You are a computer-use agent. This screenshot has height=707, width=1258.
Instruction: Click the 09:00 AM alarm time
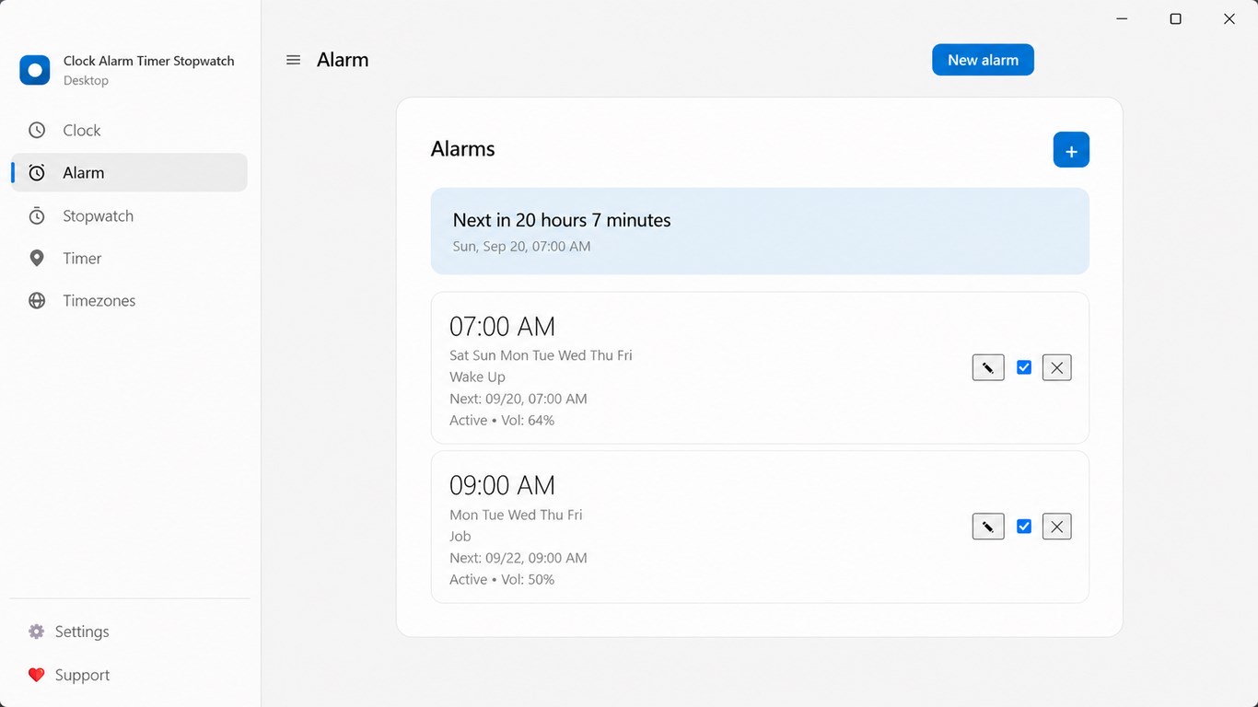(x=503, y=486)
